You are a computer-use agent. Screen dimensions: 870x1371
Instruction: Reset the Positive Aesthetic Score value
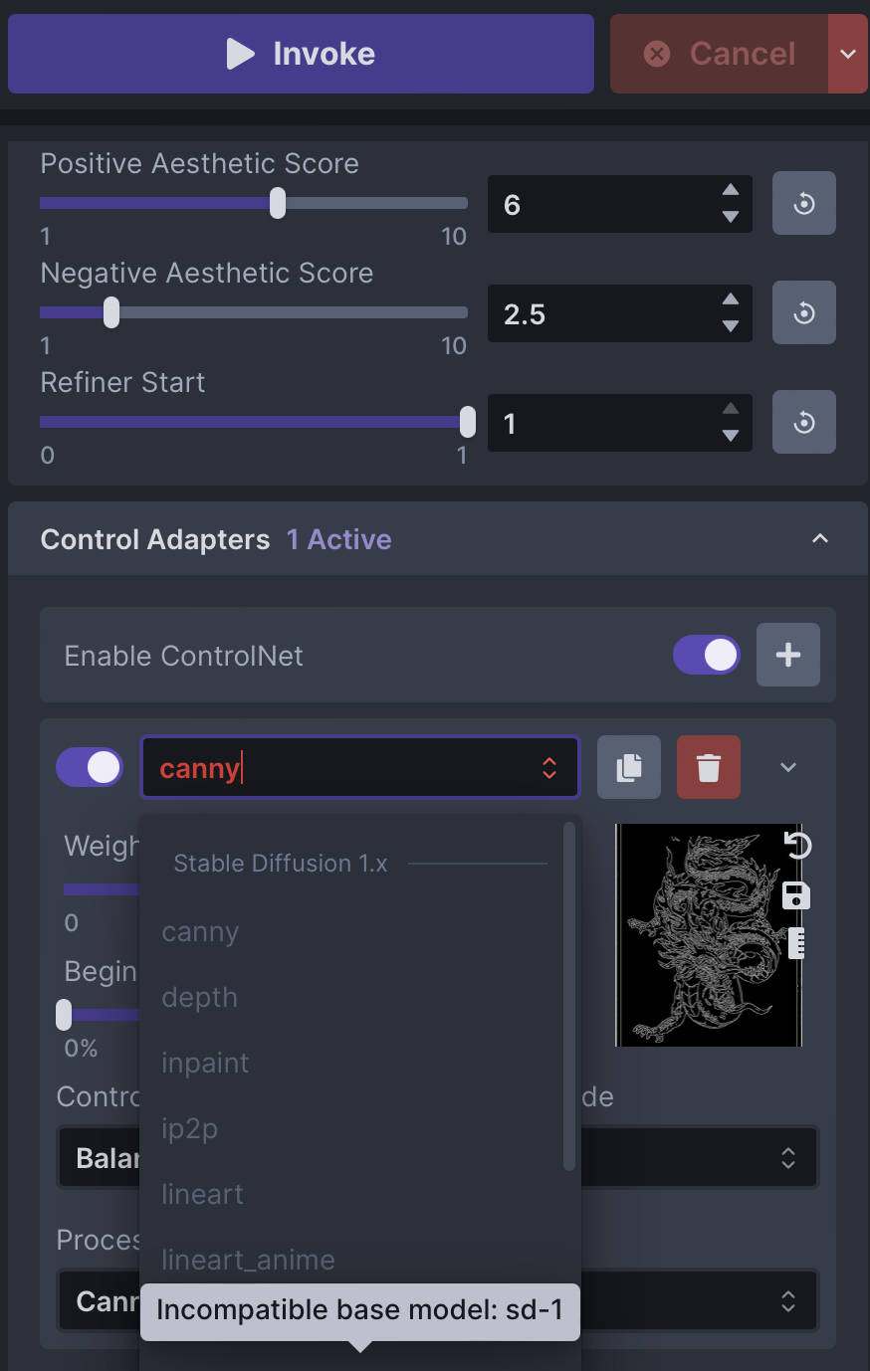point(803,203)
